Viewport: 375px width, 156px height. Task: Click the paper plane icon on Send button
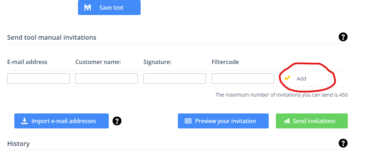pyautogui.click(x=286, y=121)
